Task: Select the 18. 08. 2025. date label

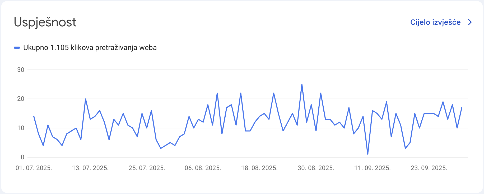Action: [x=259, y=168]
